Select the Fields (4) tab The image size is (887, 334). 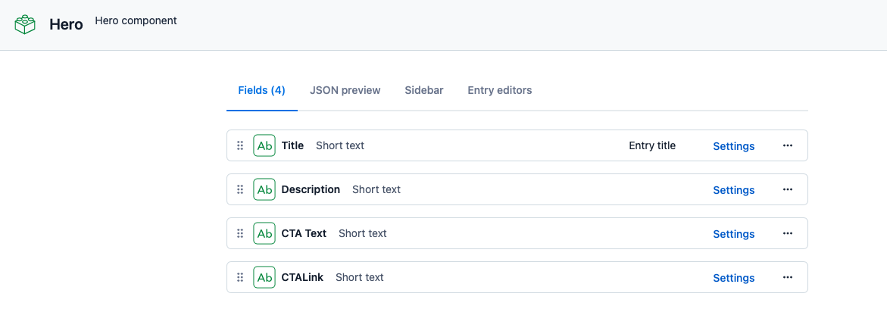click(x=261, y=90)
